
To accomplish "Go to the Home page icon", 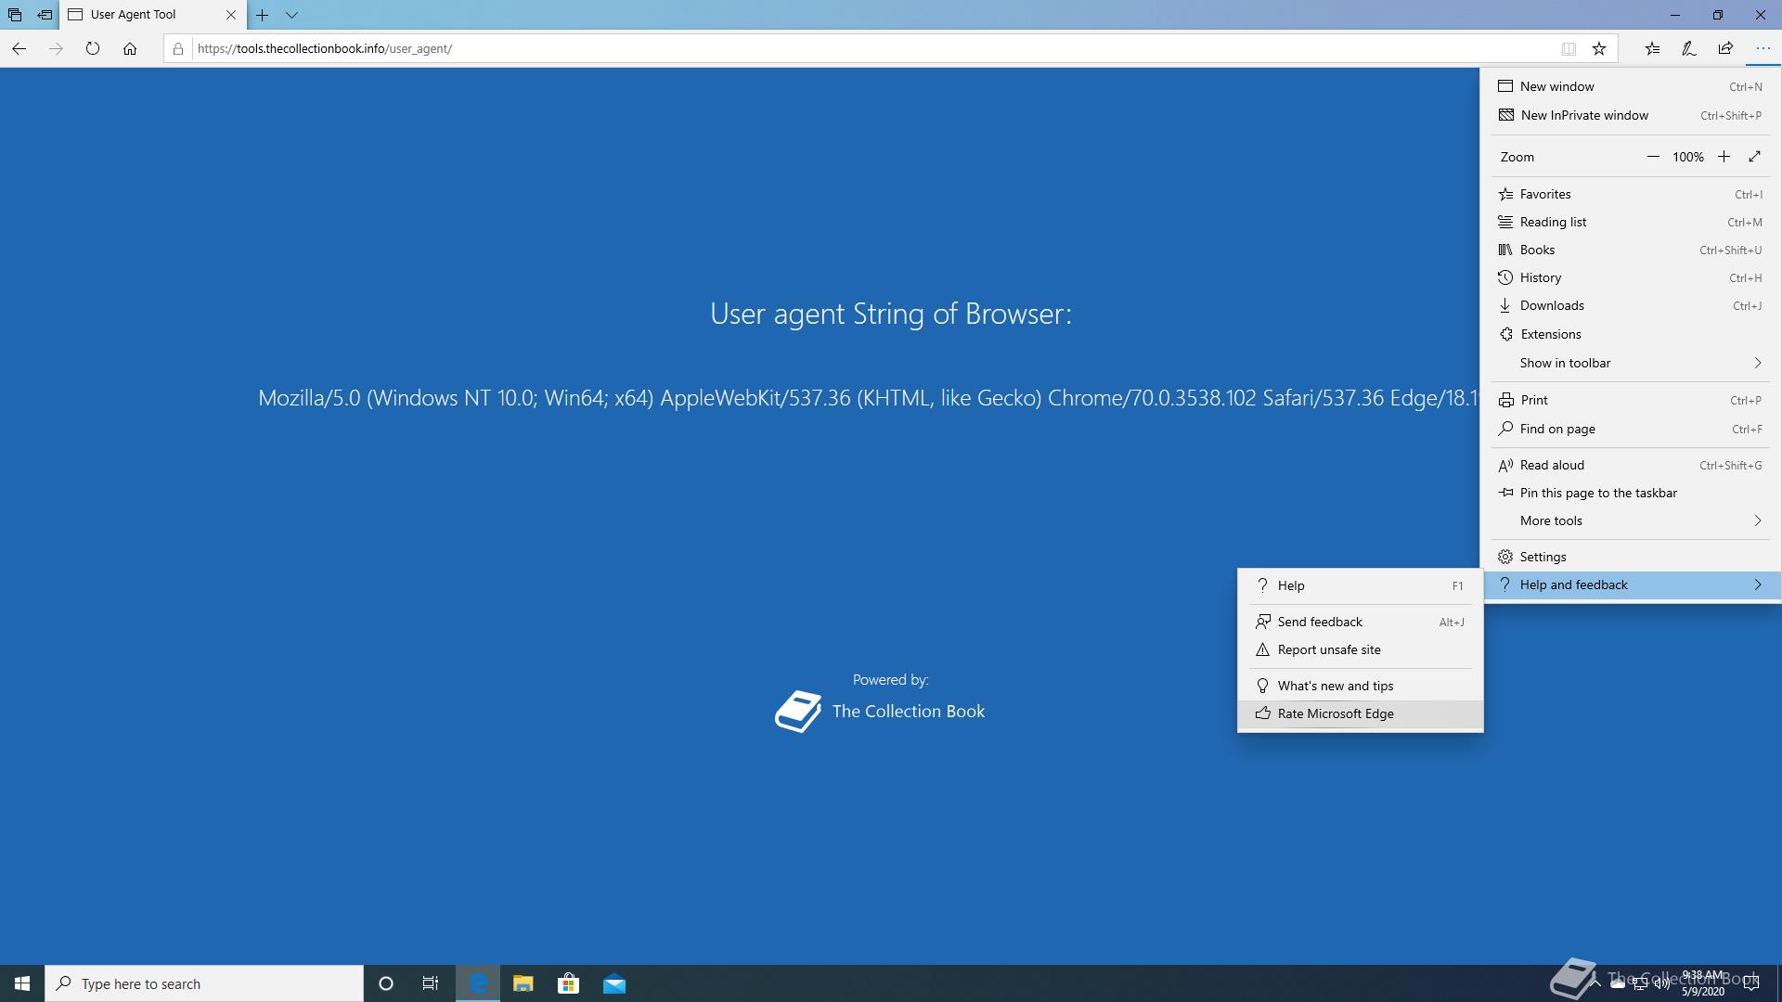I will click(130, 48).
